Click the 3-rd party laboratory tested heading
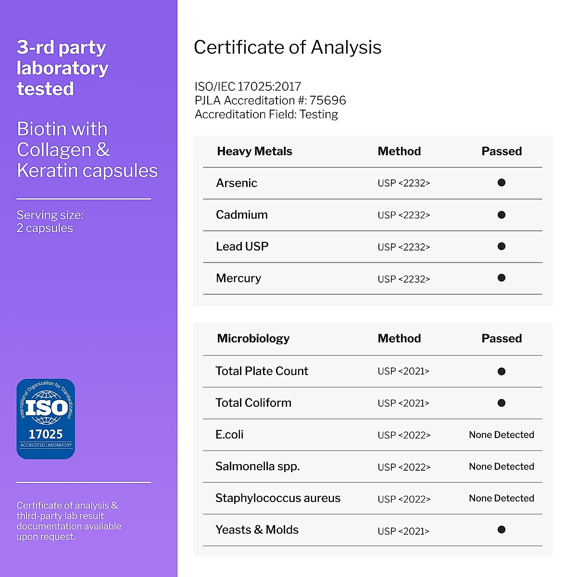The image size is (577, 577). [63, 68]
